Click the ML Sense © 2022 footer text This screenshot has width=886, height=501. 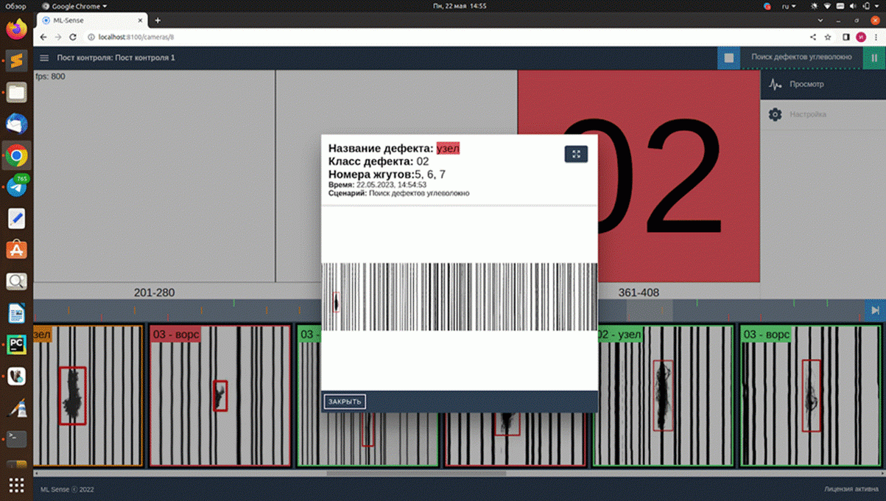click(67, 489)
